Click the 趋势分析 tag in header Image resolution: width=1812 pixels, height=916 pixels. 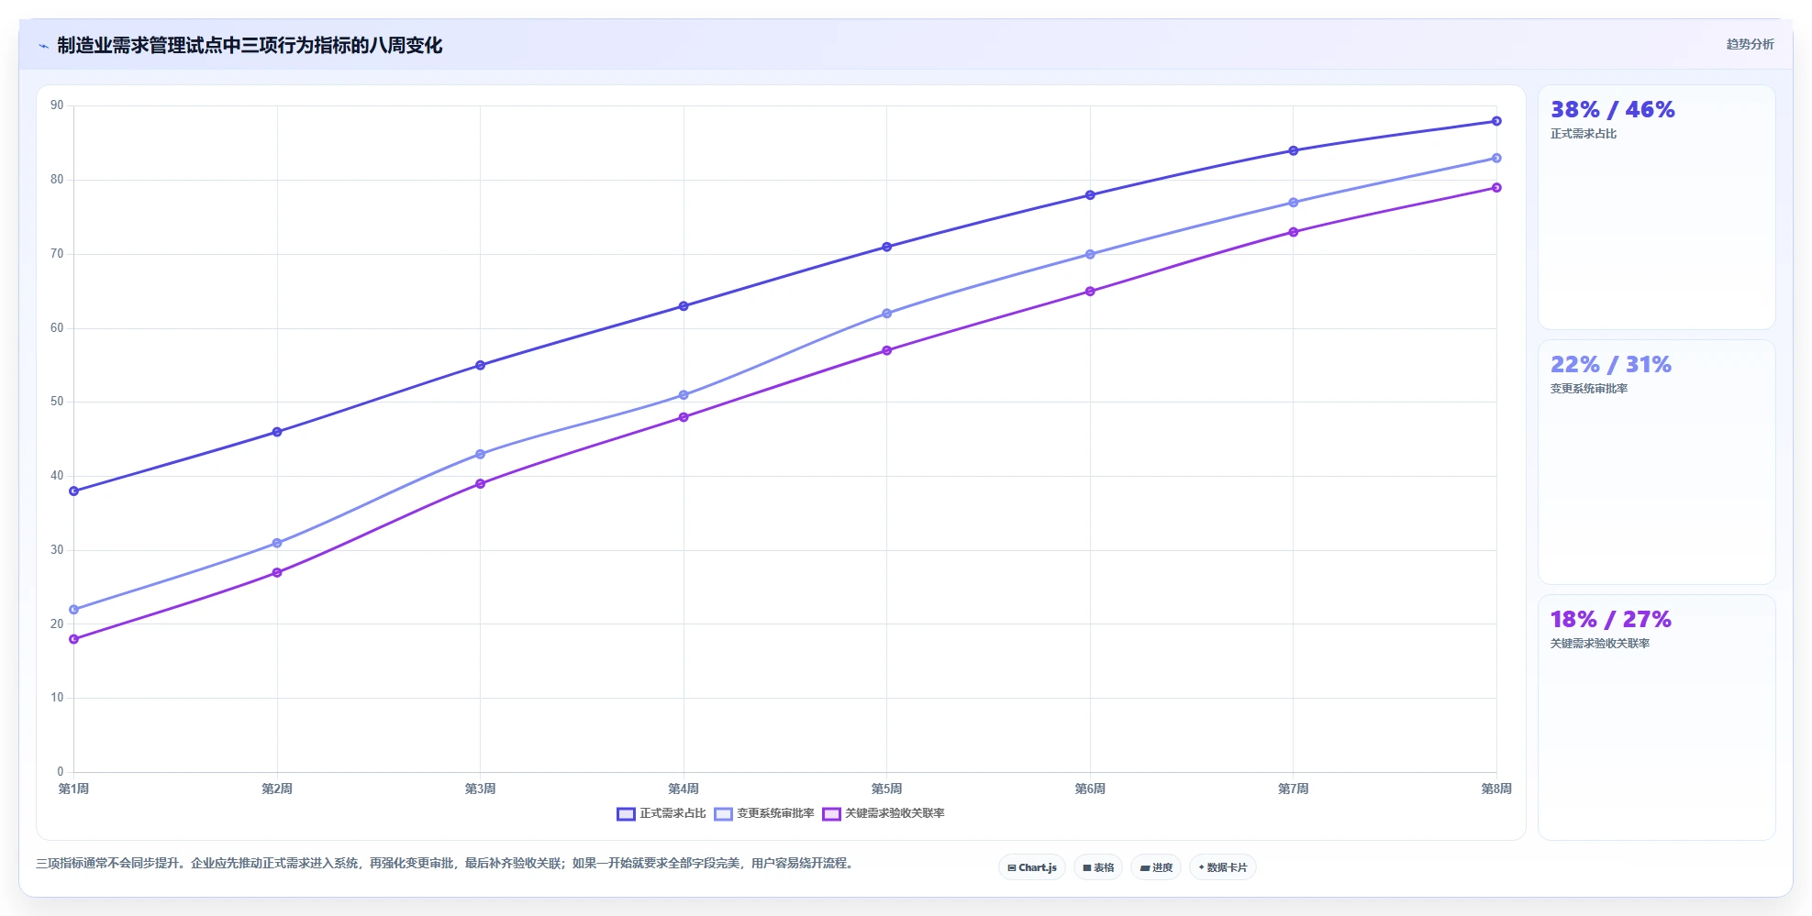pos(1750,44)
